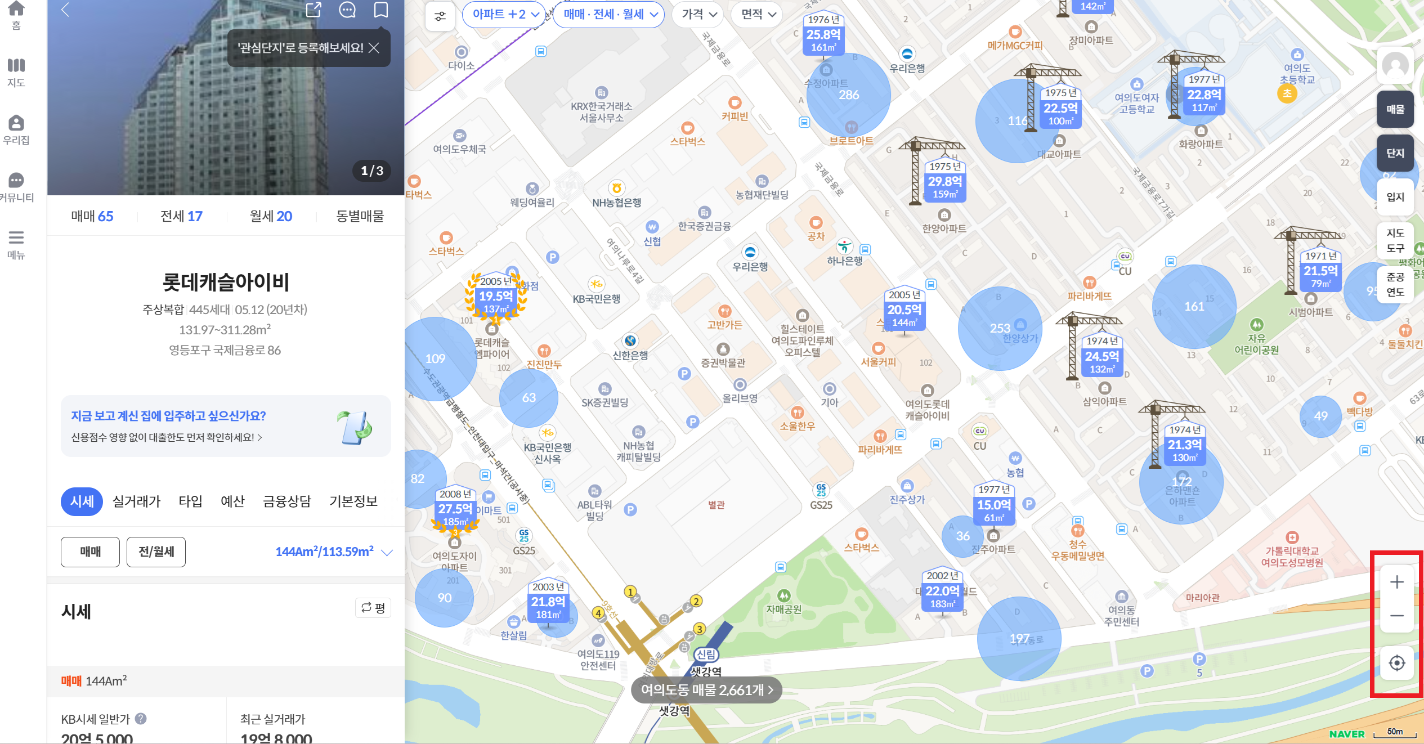Bookmark this complex with the bookmark icon

pos(381,10)
